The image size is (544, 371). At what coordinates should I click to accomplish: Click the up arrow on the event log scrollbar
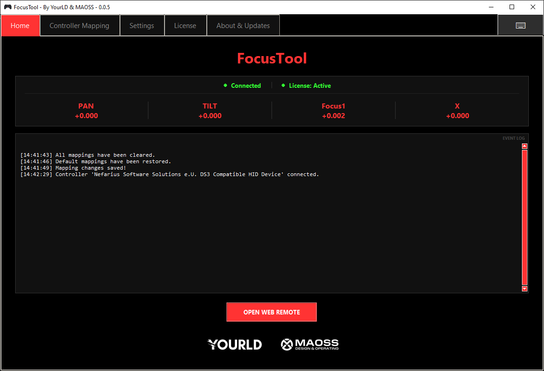(x=524, y=145)
